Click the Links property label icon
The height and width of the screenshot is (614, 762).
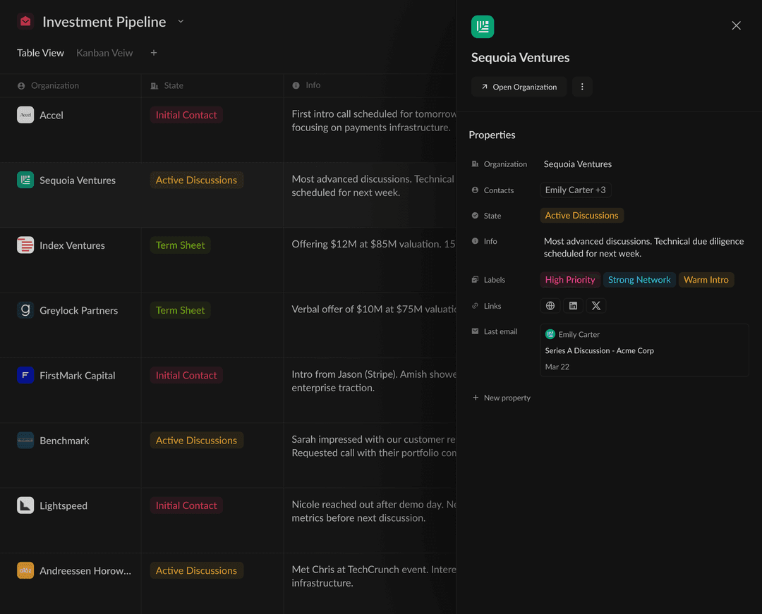pyautogui.click(x=475, y=306)
